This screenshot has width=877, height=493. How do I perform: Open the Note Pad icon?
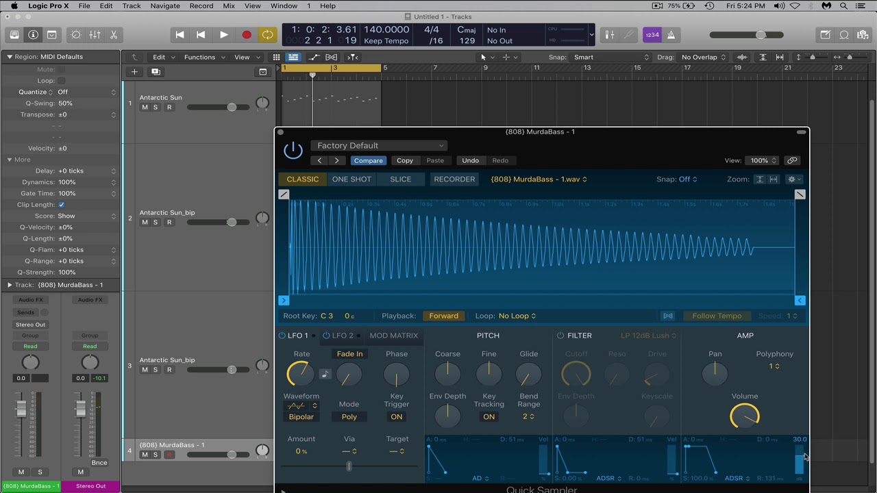(826, 35)
